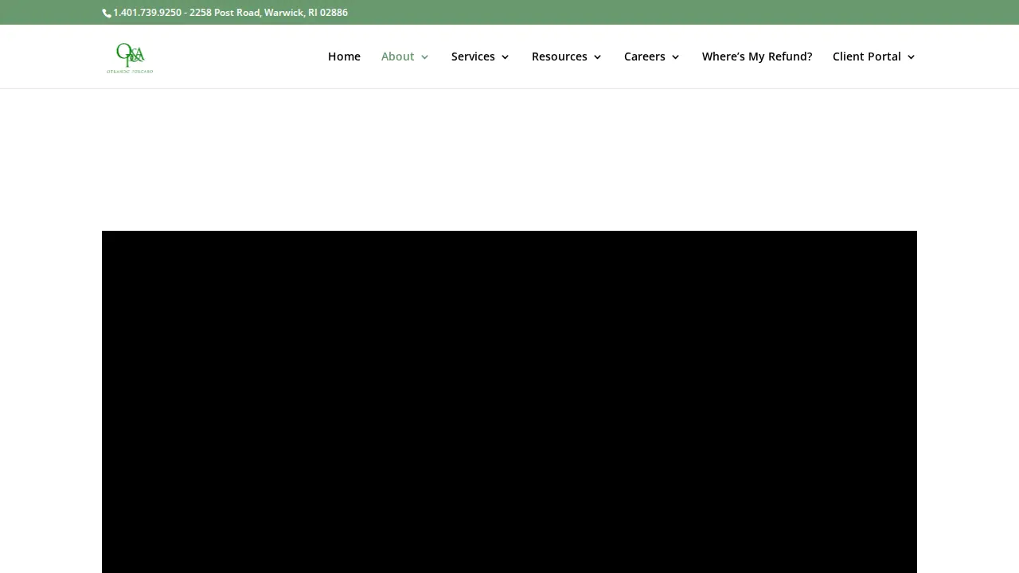Click the black video area
1019x573 pixels.
(509, 402)
